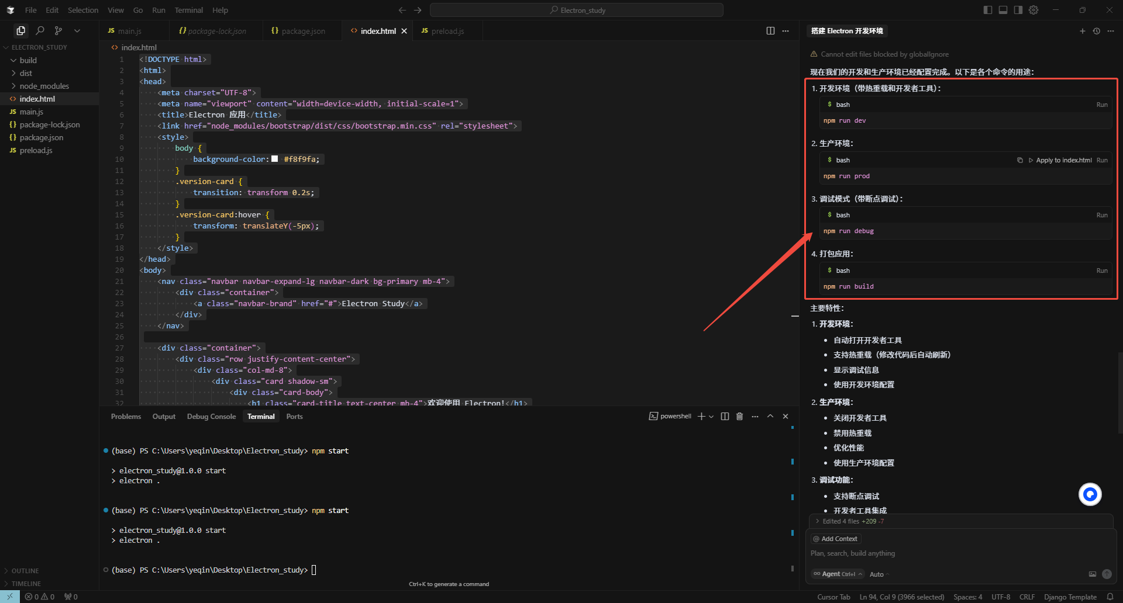Switch to the preload.js editor tab

click(448, 31)
